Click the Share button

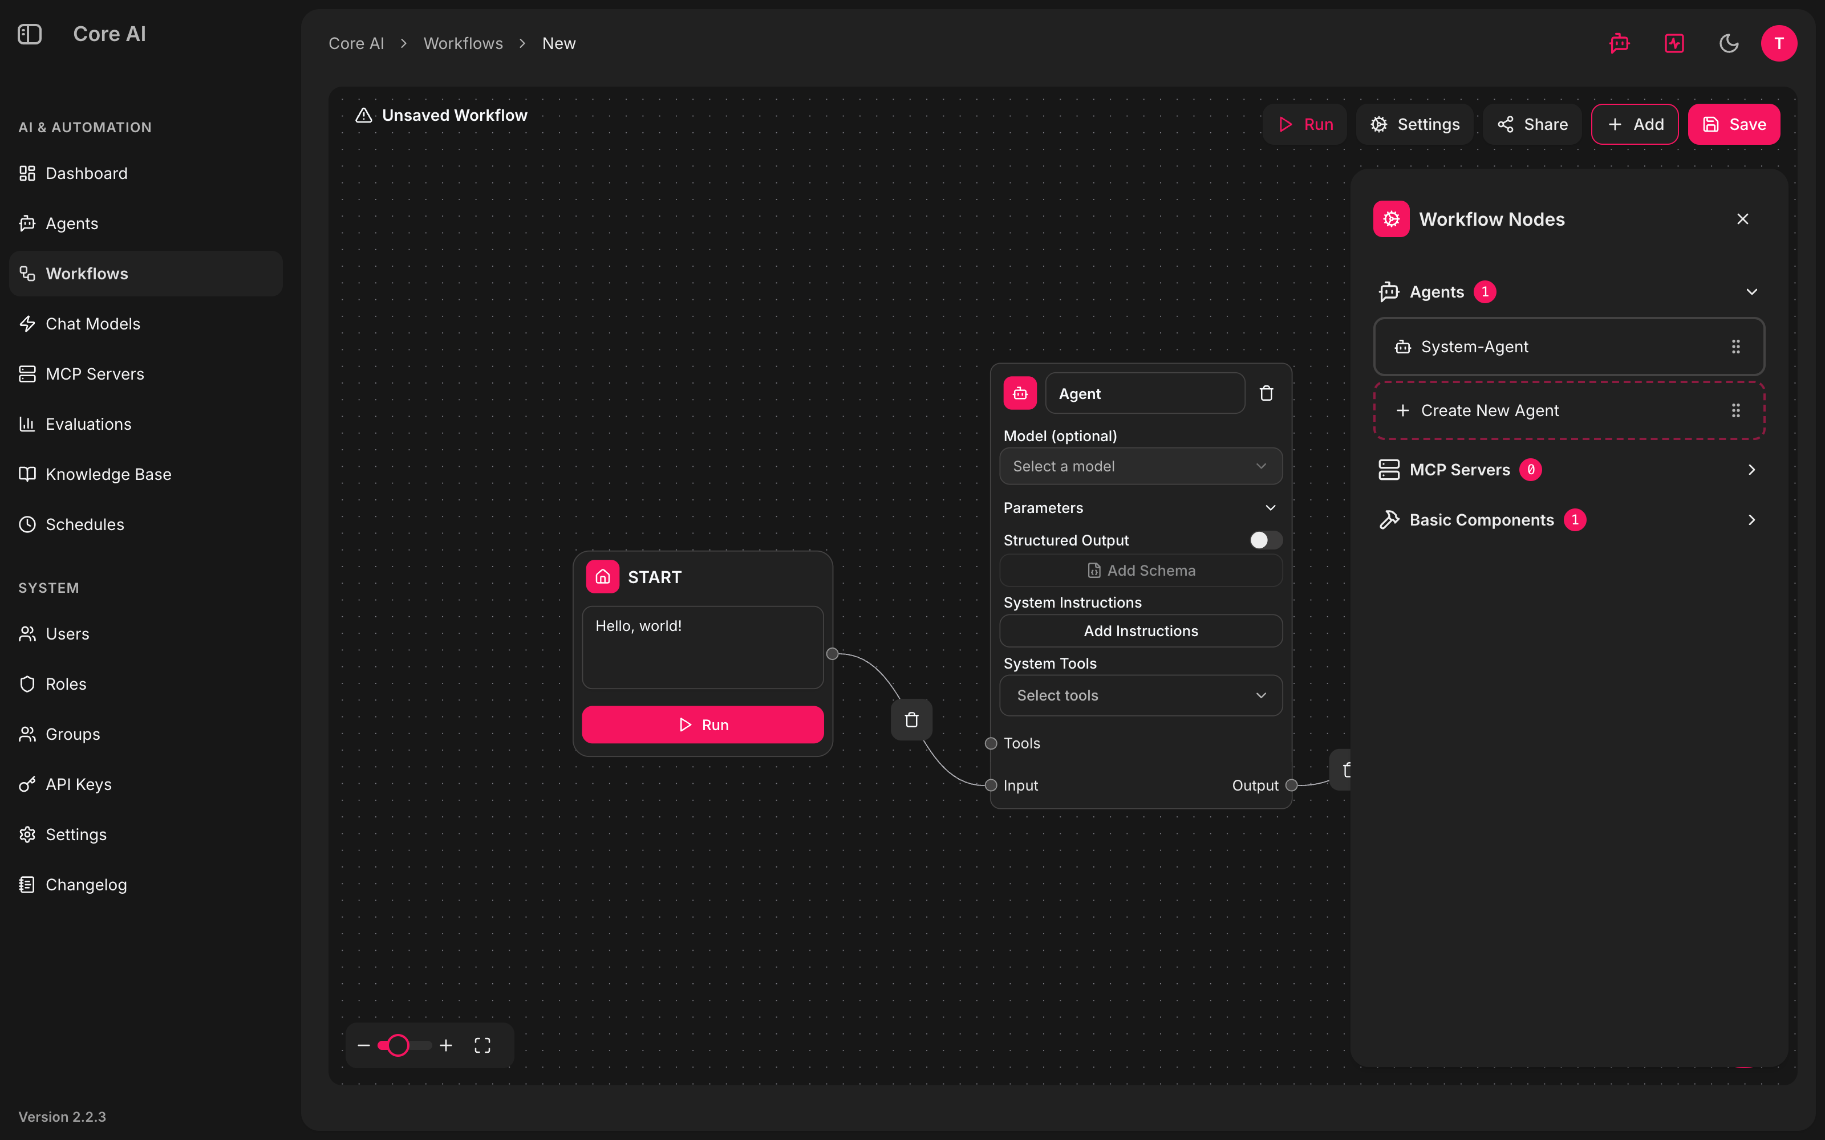pyautogui.click(x=1532, y=124)
